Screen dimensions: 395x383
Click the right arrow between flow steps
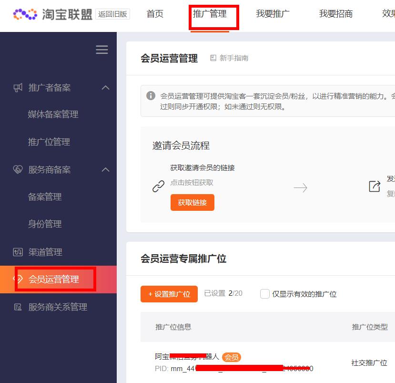click(x=300, y=187)
